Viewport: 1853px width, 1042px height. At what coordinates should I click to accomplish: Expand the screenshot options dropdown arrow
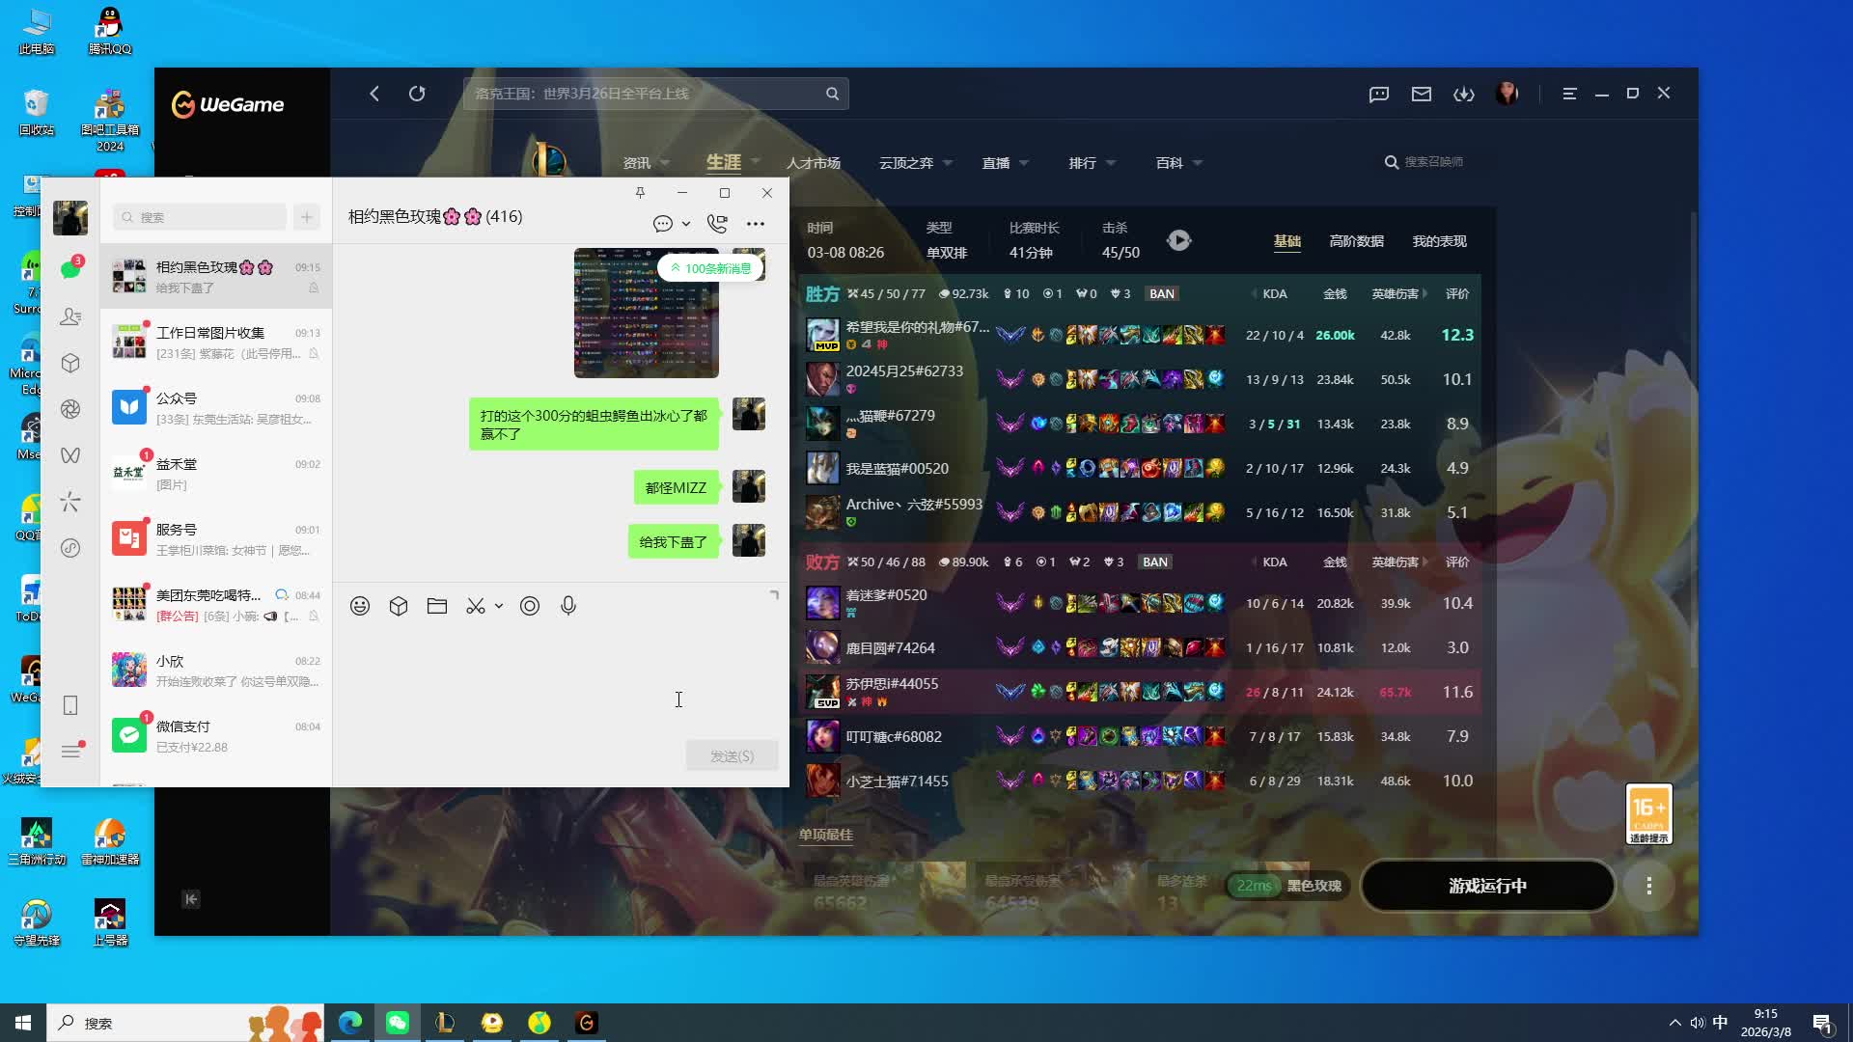pyautogui.click(x=499, y=606)
